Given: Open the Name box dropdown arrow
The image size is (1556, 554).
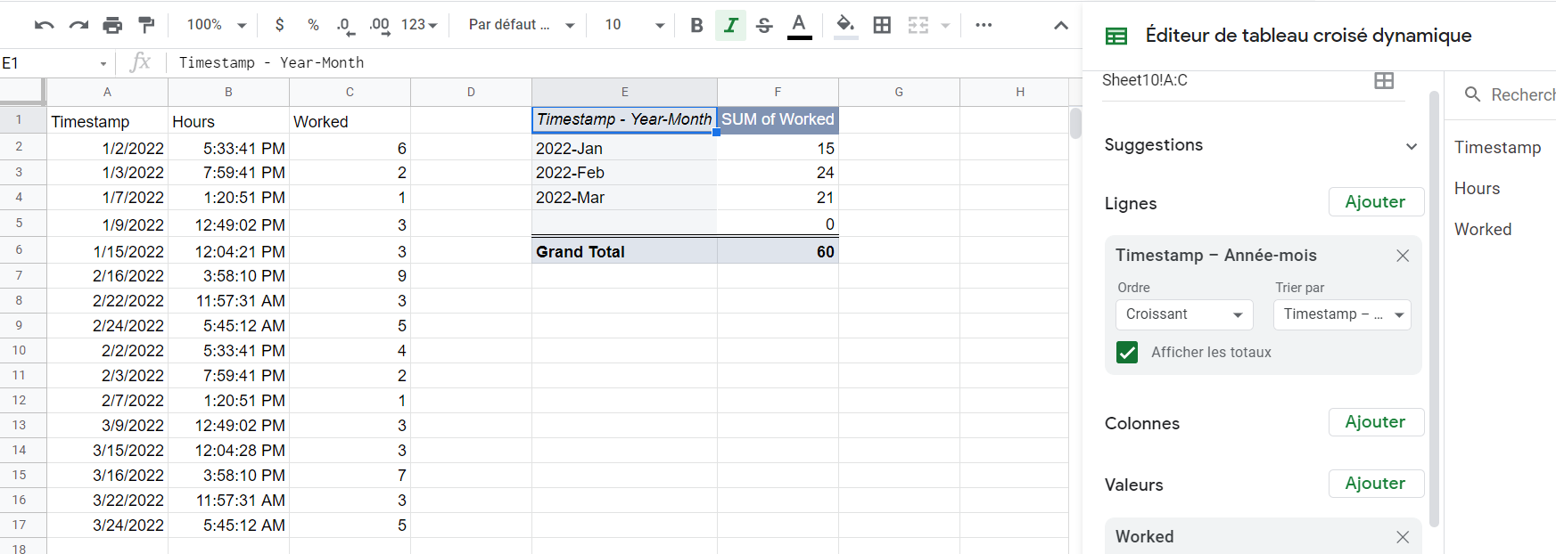Looking at the screenshot, I should (103, 63).
